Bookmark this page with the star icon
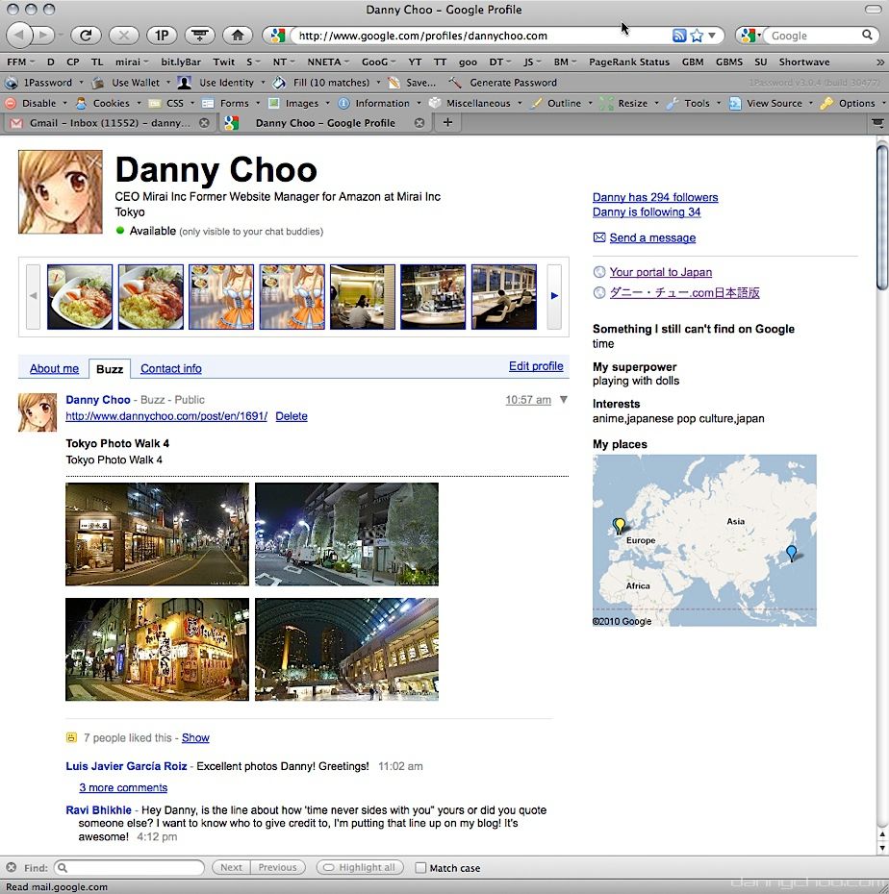 point(697,36)
